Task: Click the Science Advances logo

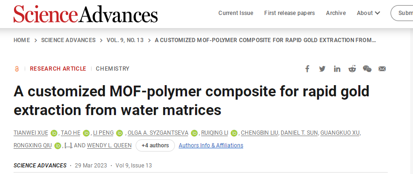Action: tap(86, 14)
